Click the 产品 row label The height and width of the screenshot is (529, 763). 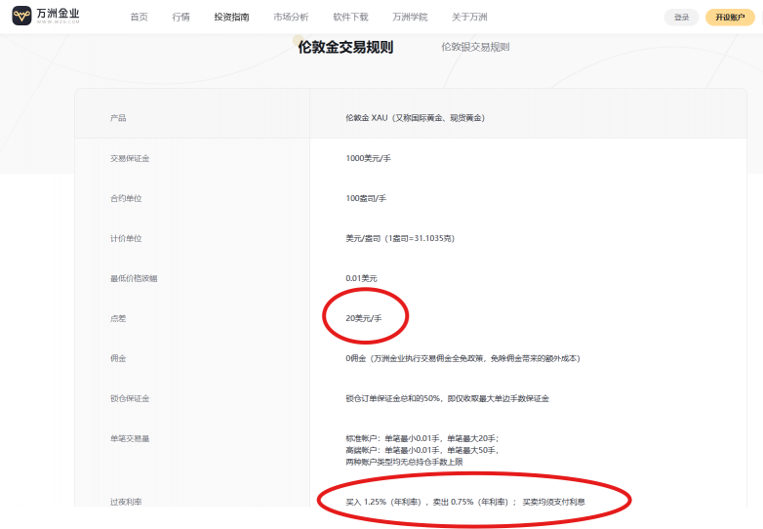click(118, 118)
